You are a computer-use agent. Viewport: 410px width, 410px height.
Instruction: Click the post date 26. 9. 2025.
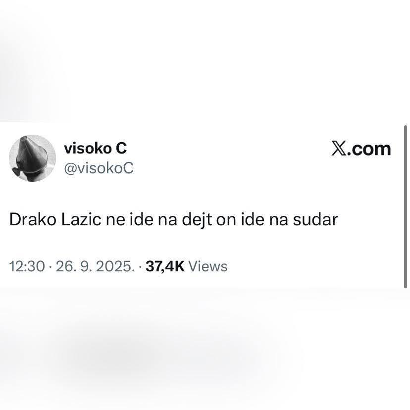click(95, 266)
